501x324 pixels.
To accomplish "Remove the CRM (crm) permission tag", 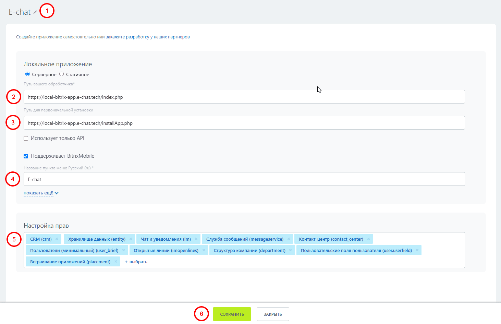I will pyautogui.click(x=57, y=239).
